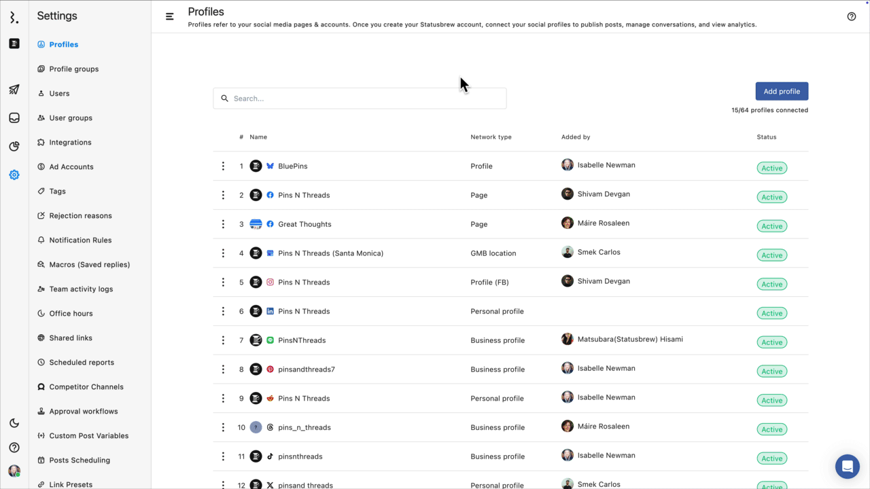Viewport: 870px width, 489px height.
Task: Click "Matsubara(Statusbrew) Hisami" name
Action: point(630,339)
